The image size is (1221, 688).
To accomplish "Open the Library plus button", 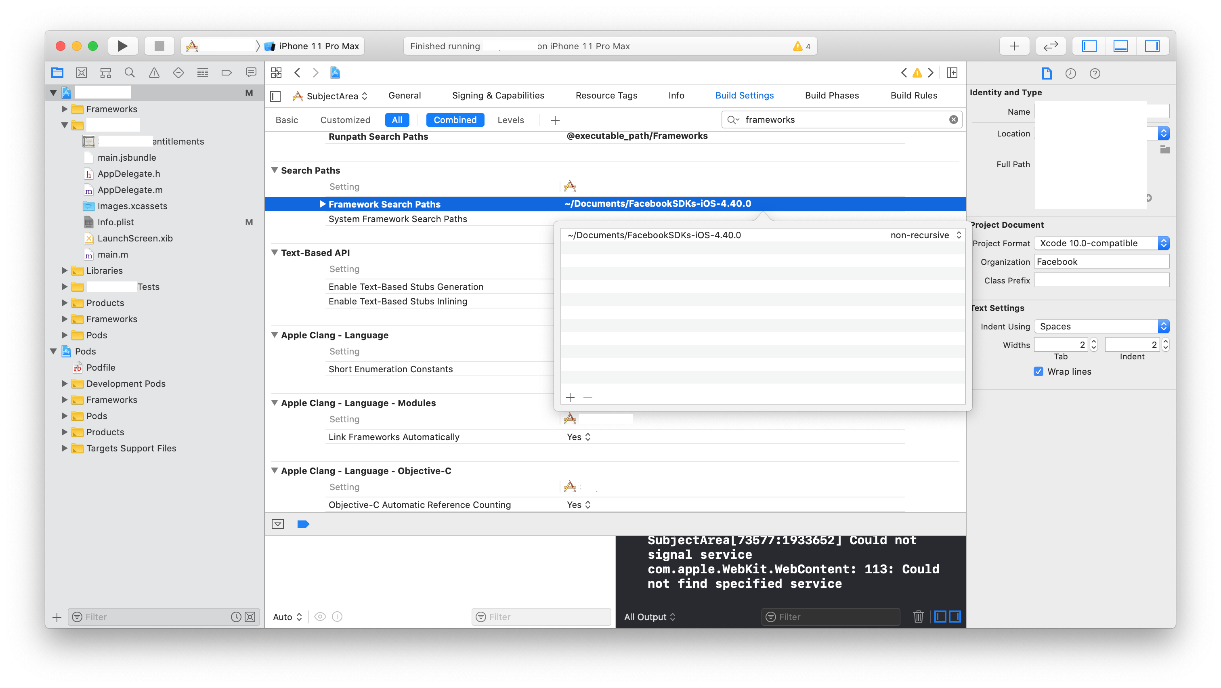I will point(1014,46).
